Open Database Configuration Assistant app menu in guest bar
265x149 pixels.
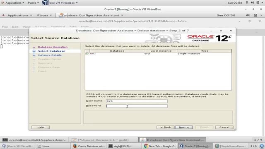pyautogui.click(x=91, y=15)
